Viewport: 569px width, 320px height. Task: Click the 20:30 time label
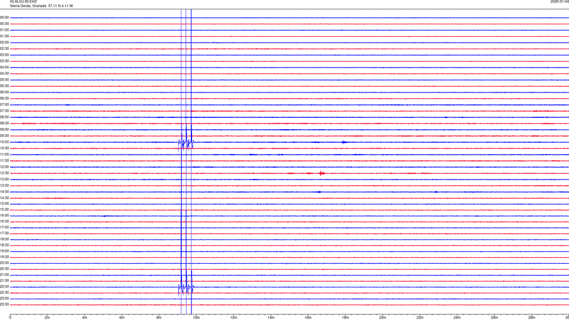pyautogui.click(x=4, y=269)
